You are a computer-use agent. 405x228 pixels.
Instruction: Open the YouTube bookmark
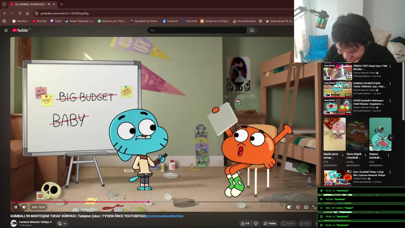coord(39,21)
